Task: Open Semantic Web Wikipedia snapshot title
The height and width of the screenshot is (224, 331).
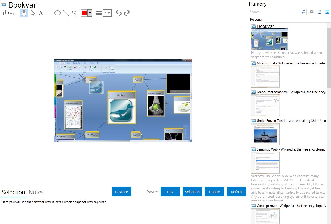Action: tap(291, 149)
